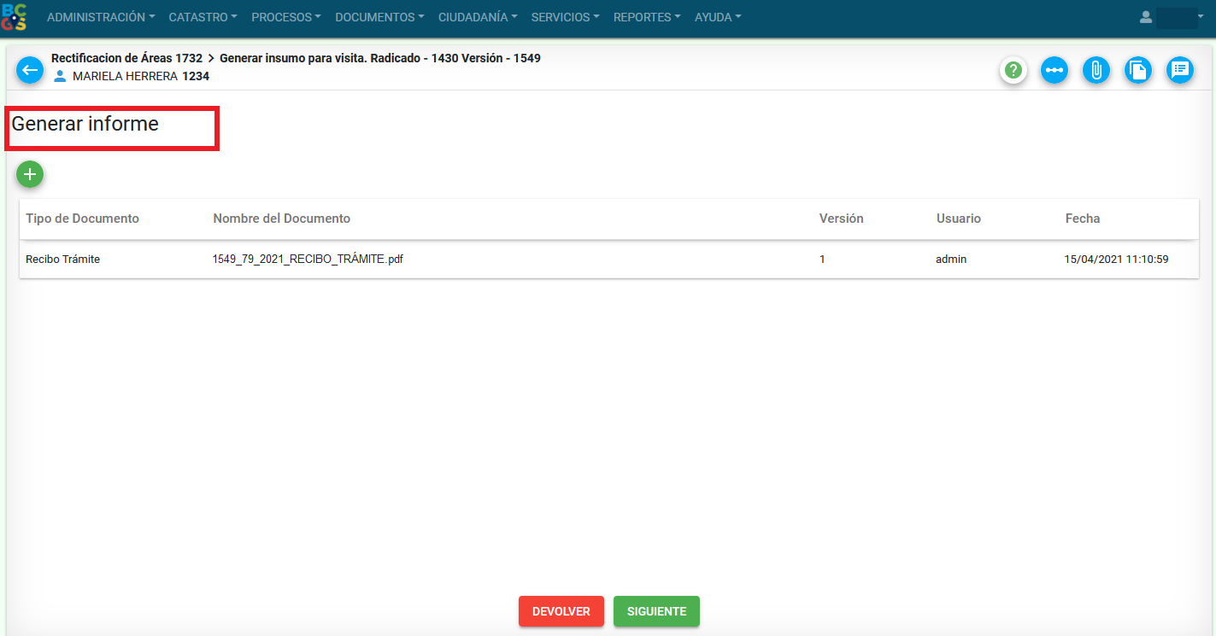The height and width of the screenshot is (636, 1216).
Task: Click the workflow steps icon
Action: (1054, 70)
